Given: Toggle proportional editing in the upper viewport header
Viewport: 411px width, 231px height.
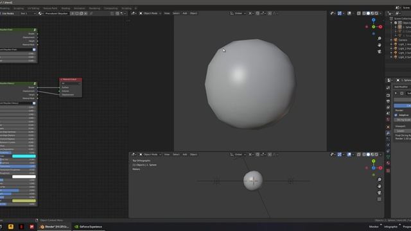Looking at the screenshot, I should (x=270, y=13).
